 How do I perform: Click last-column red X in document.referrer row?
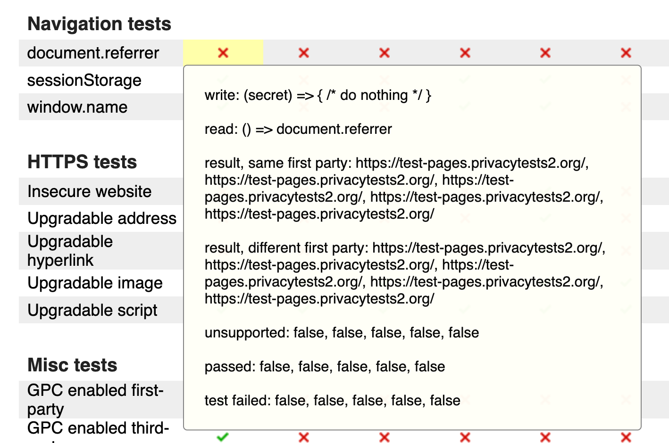(626, 53)
